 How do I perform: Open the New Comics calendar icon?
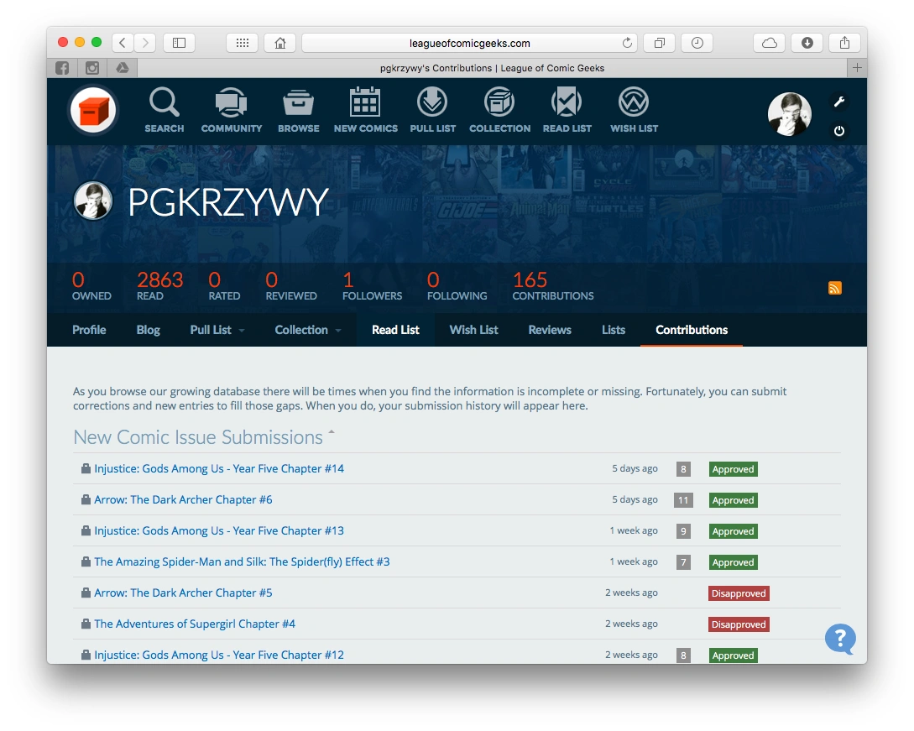tap(365, 110)
